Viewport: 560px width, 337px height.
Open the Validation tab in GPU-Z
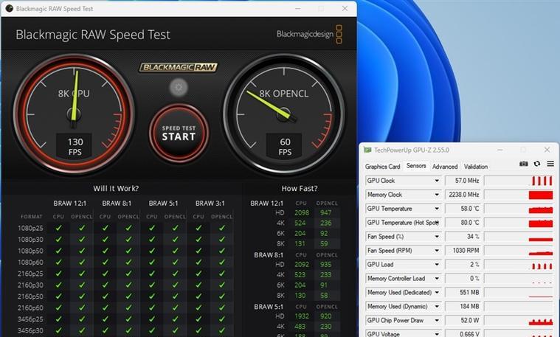point(476,167)
